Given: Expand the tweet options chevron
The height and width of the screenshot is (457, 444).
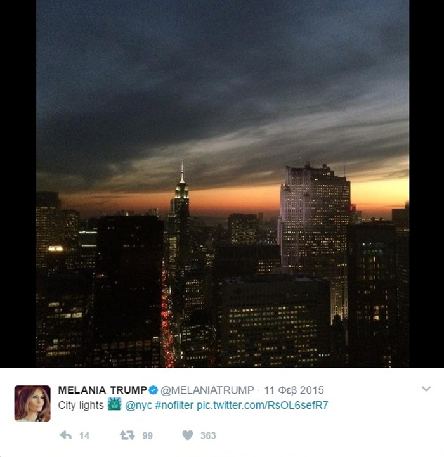Looking at the screenshot, I should click(x=426, y=389).
